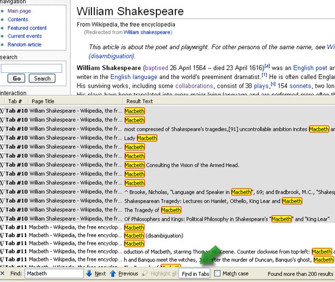Close the find bar with the X icon

coord(2,273)
